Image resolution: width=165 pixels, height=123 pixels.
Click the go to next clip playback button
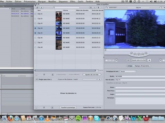146,53
